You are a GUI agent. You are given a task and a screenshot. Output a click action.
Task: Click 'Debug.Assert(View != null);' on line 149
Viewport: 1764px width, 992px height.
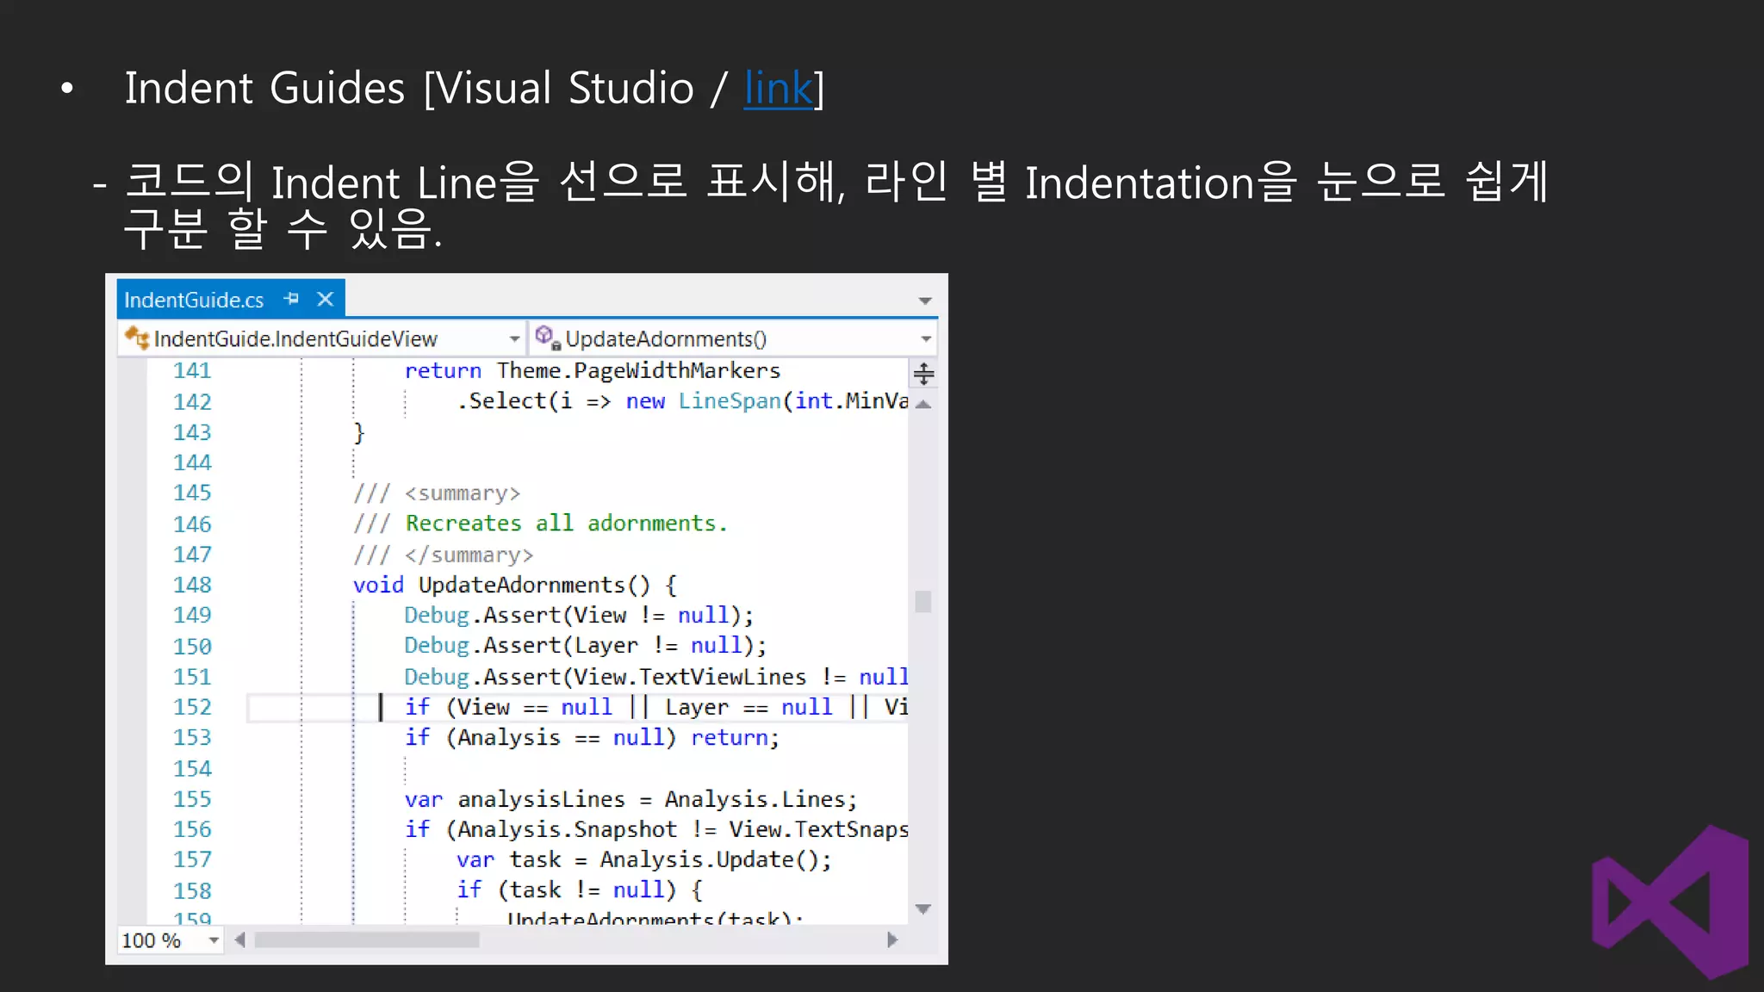579,616
